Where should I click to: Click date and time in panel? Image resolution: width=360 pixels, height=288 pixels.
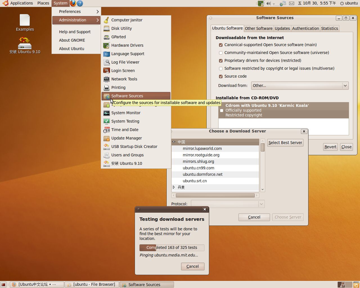(x=317, y=3)
